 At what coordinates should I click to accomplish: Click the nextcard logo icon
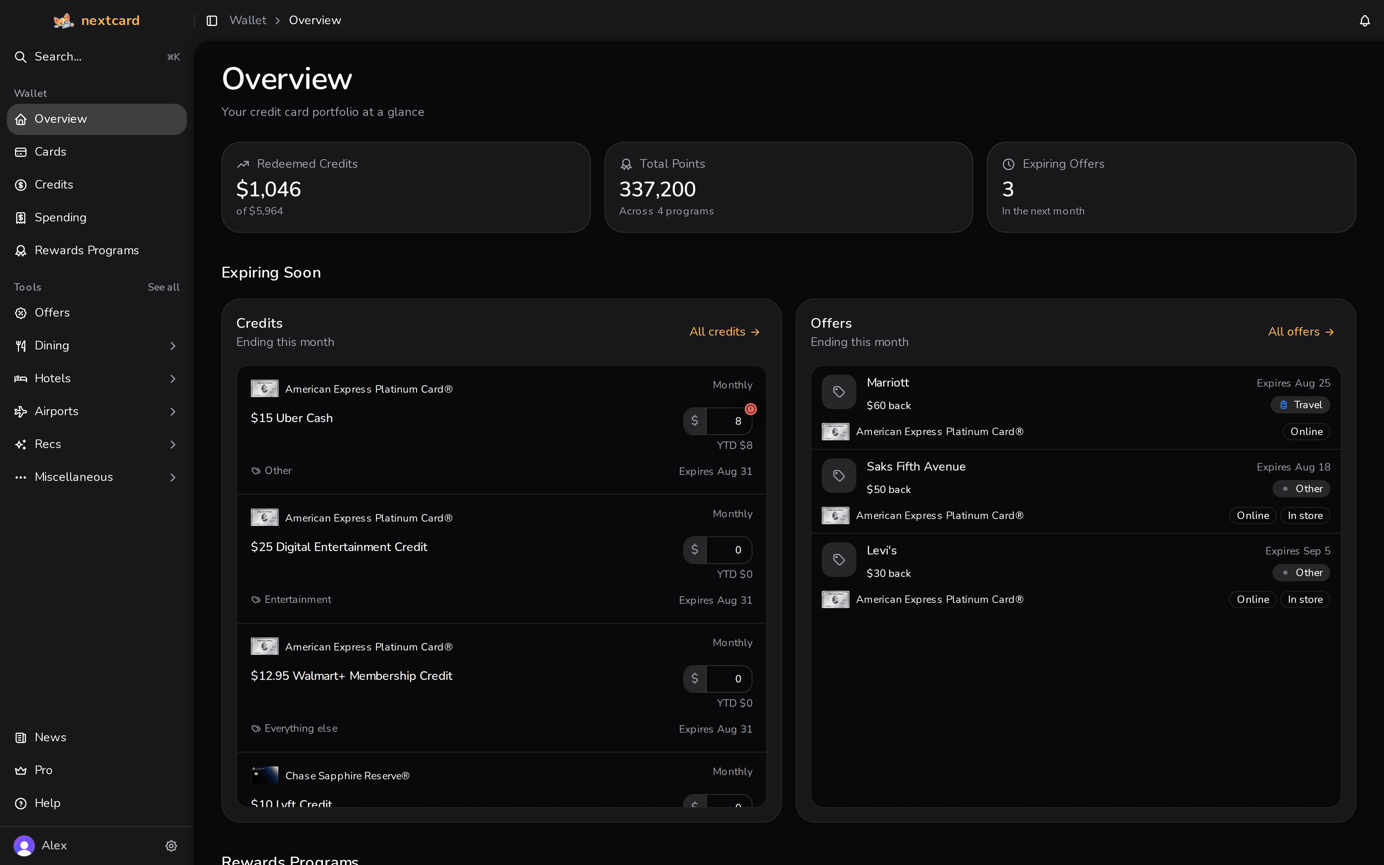[63, 21]
